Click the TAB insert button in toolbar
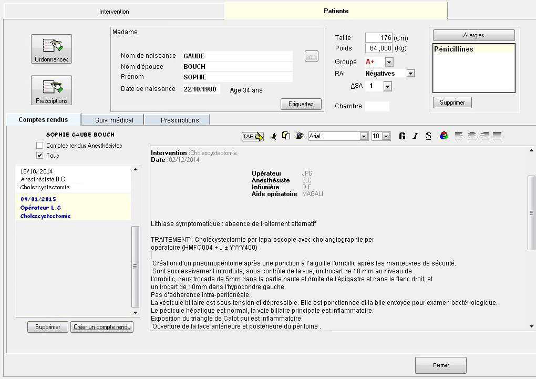 pyautogui.click(x=253, y=137)
